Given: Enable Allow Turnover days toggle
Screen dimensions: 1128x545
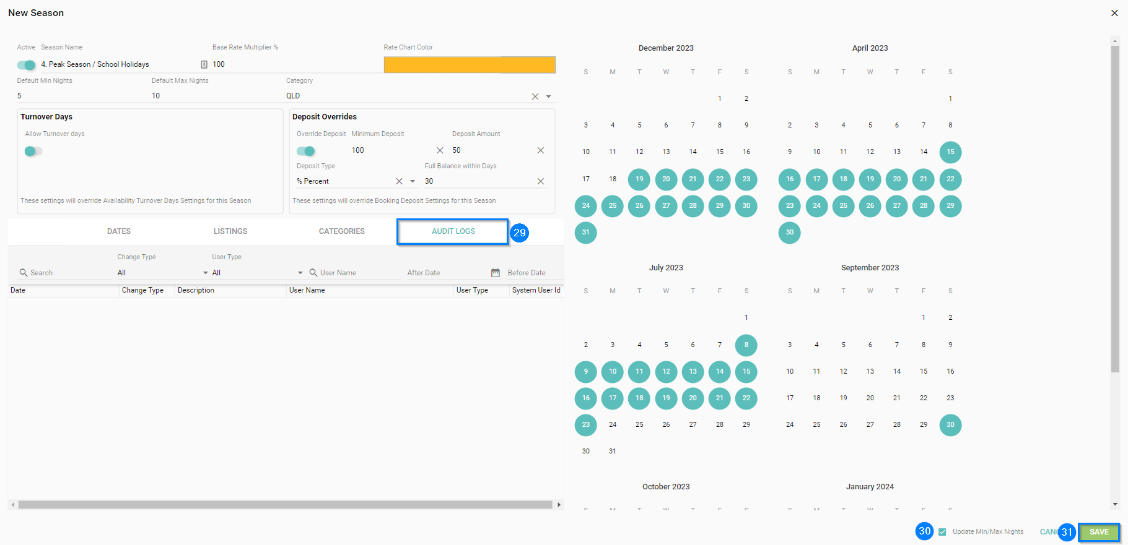Looking at the screenshot, I should tap(33, 152).
